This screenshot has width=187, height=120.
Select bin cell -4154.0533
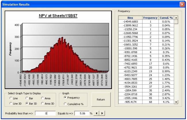130,83
